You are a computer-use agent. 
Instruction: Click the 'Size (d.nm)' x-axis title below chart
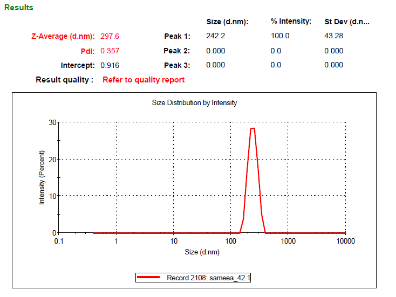click(x=202, y=252)
